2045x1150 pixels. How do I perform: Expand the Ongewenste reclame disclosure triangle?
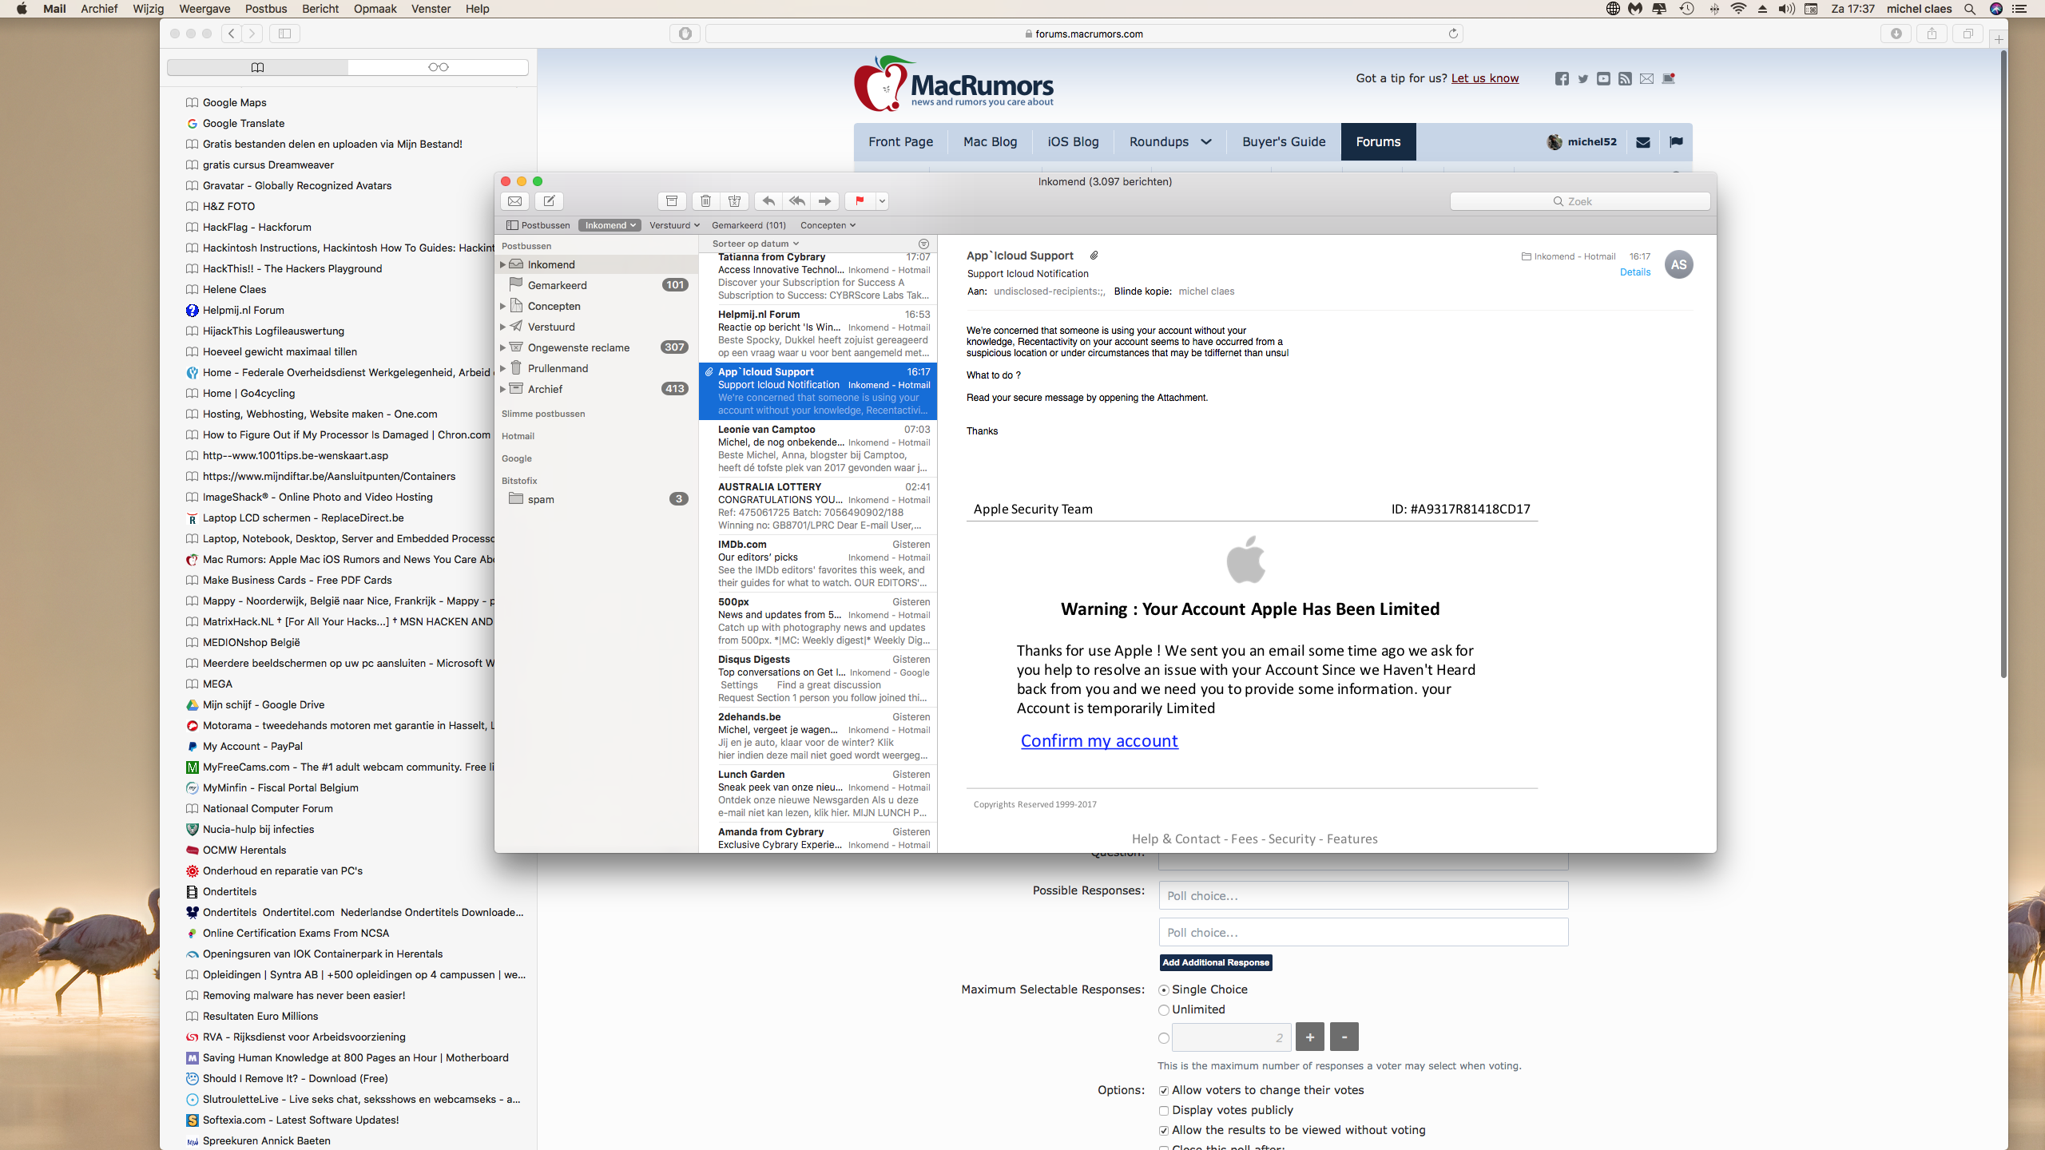pos(502,347)
